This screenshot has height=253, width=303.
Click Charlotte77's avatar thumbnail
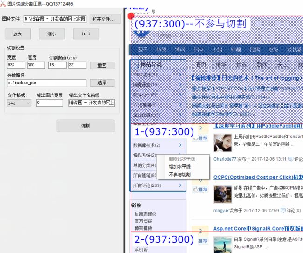[x=223, y=143]
